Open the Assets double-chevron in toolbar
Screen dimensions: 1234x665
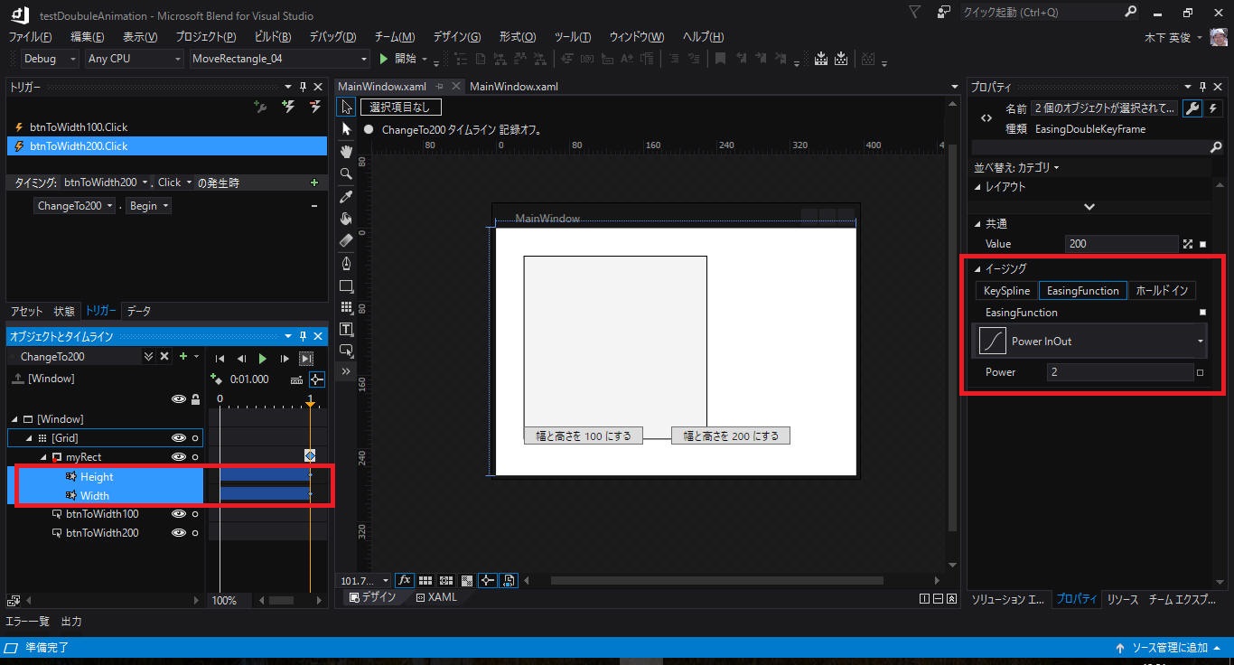[346, 371]
